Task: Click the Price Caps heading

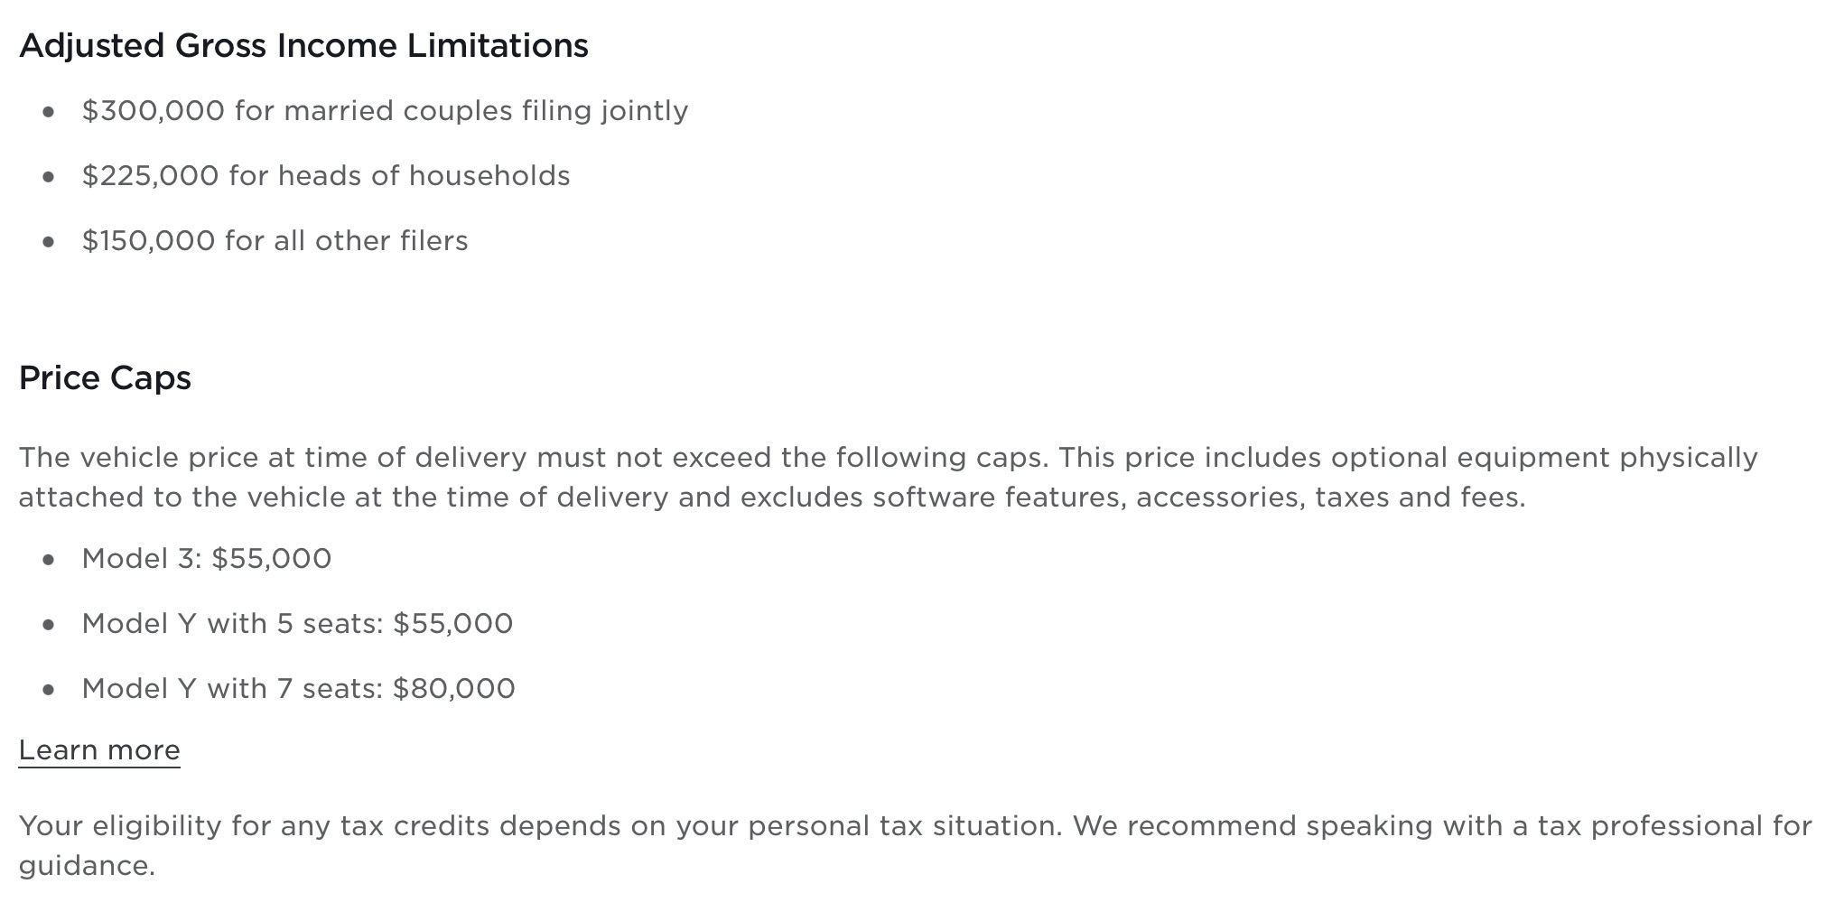Action: [105, 377]
